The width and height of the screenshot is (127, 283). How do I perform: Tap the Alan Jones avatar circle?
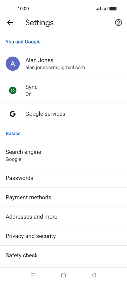click(13, 64)
